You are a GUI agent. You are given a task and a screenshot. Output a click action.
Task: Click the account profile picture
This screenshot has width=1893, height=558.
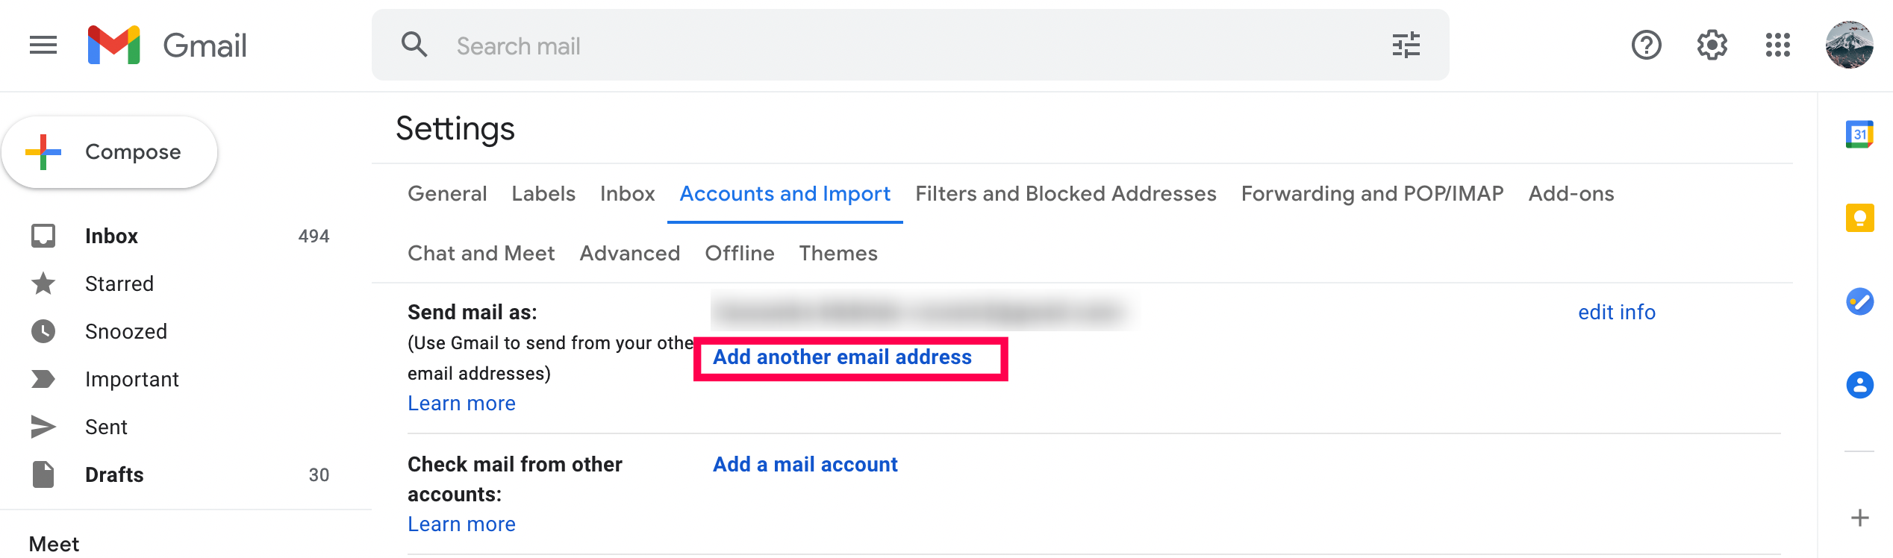(x=1849, y=46)
